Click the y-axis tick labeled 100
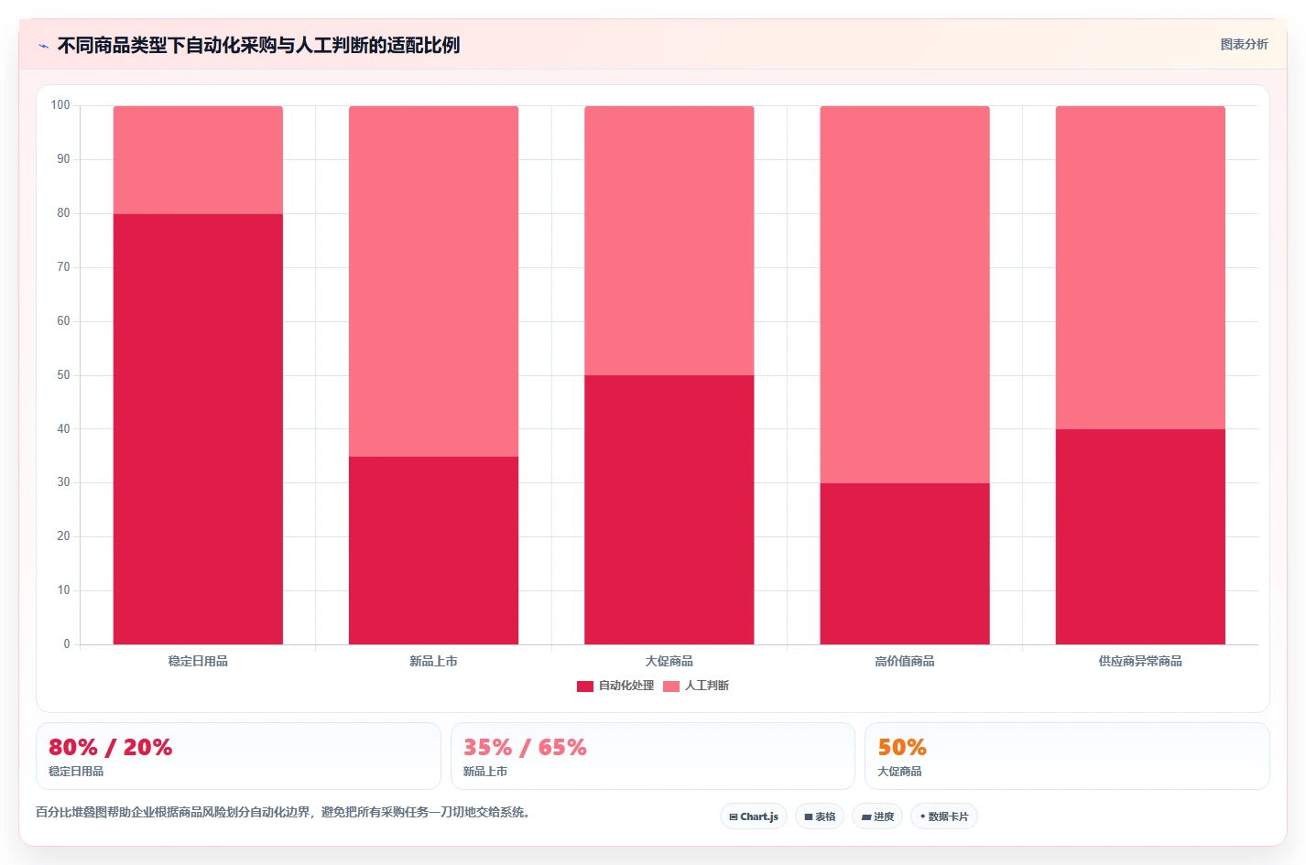This screenshot has height=865, width=1306. pos(60,105)
